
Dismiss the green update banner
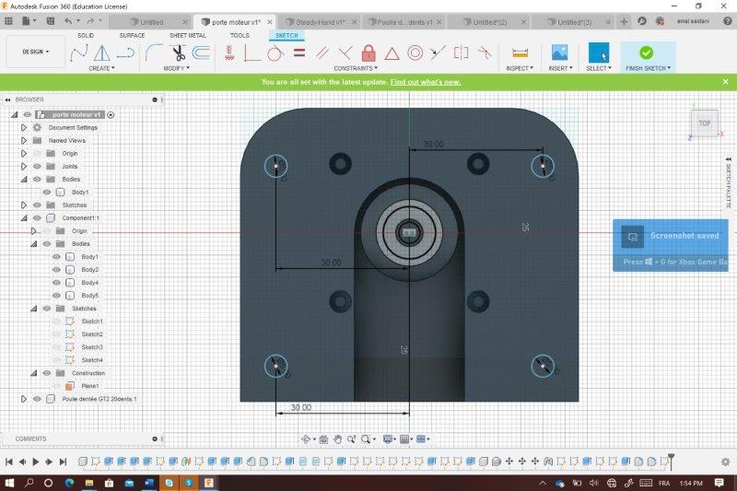[725, 82]
